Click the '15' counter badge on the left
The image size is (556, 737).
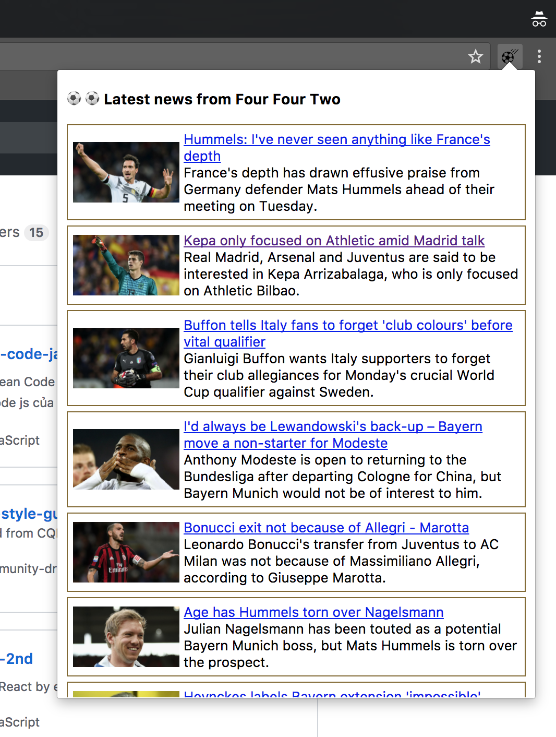37,233
